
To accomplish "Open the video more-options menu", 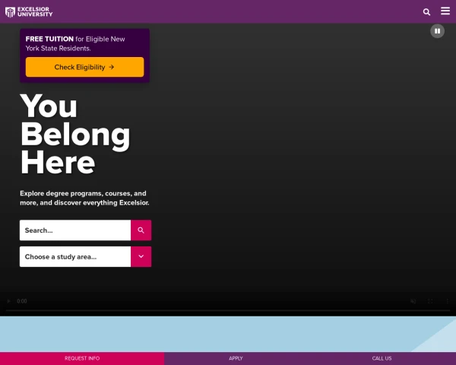I will (x=448, y=301).
